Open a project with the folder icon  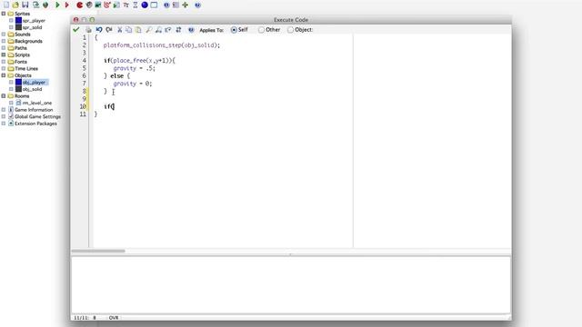pyautogui.click(x=15, y=5)
